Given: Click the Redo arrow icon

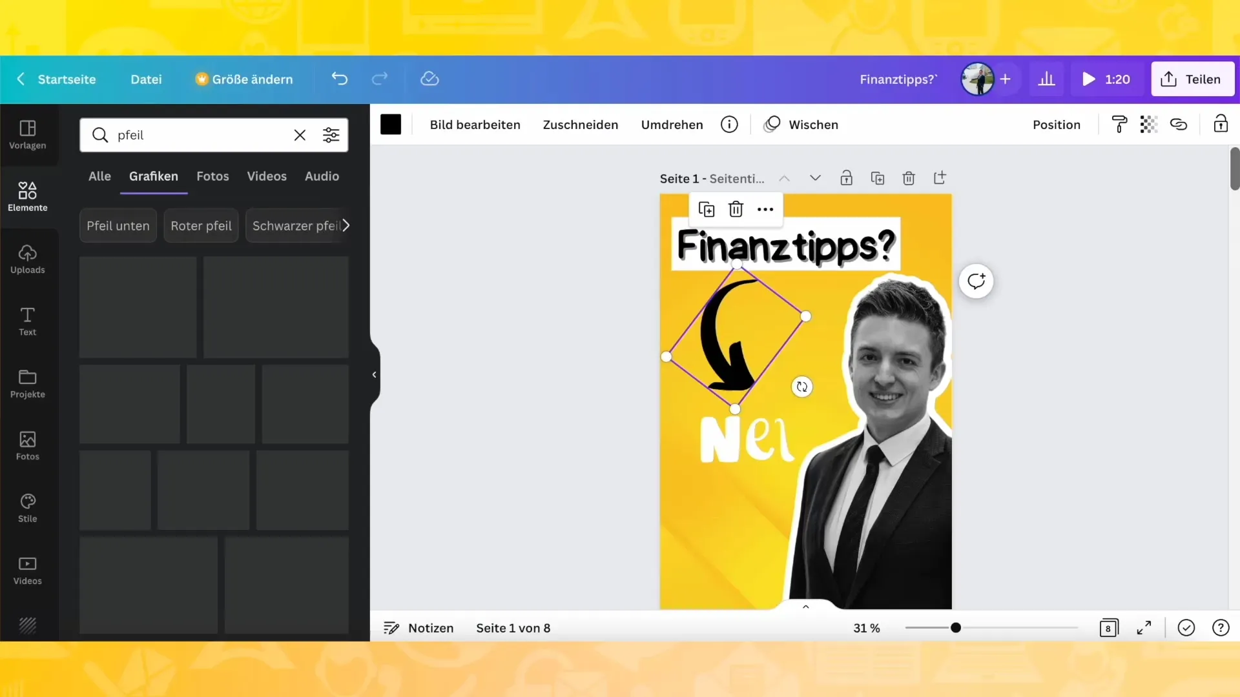Looking at the screenshot, I should point(380,78).
